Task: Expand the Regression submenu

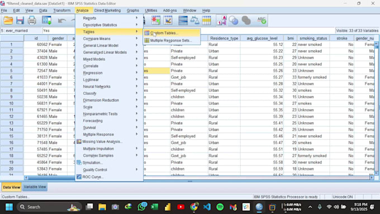Action: [109, 73]
